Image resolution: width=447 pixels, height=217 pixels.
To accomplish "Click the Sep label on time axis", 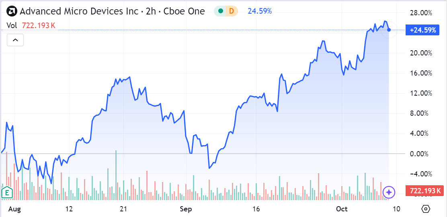I will (186, 209).
